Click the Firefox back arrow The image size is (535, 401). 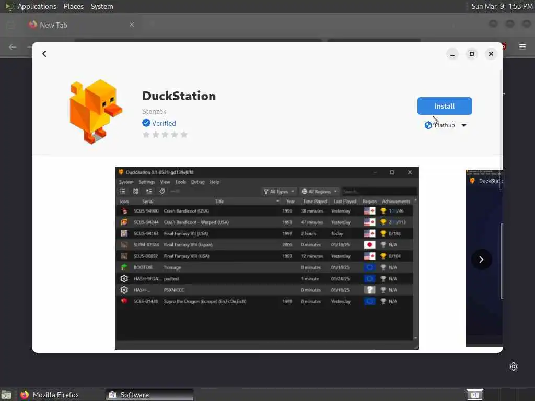tap(13, 47)
